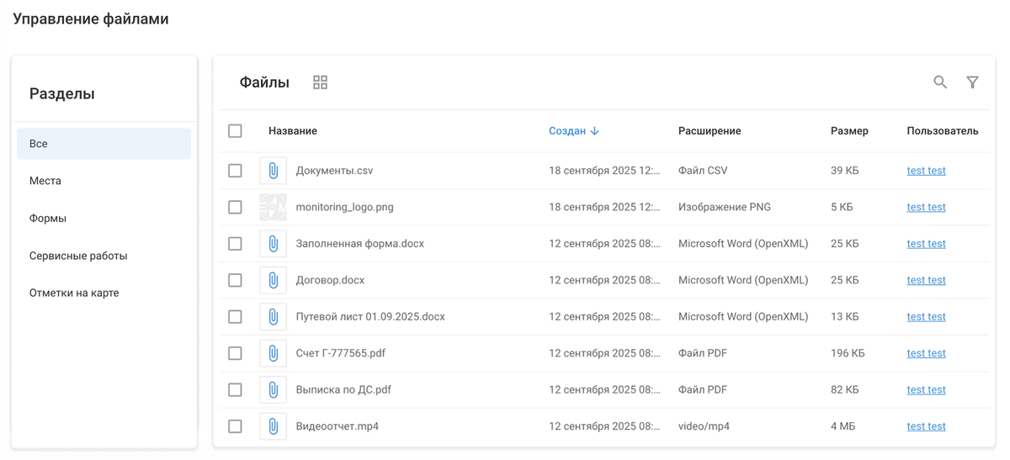This screenshot has height=460, width=1010.
Task: Click paperclip icon for Документы.csv
Action: pos(273,171)
